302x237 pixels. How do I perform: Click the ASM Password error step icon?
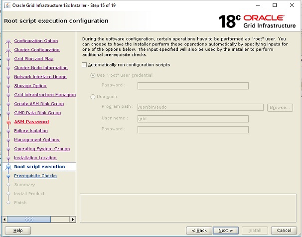(x=8, y=122)
